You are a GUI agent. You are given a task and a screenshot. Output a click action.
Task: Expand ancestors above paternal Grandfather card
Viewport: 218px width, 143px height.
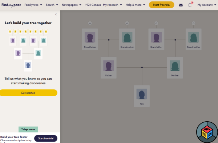tap(90, 23)
